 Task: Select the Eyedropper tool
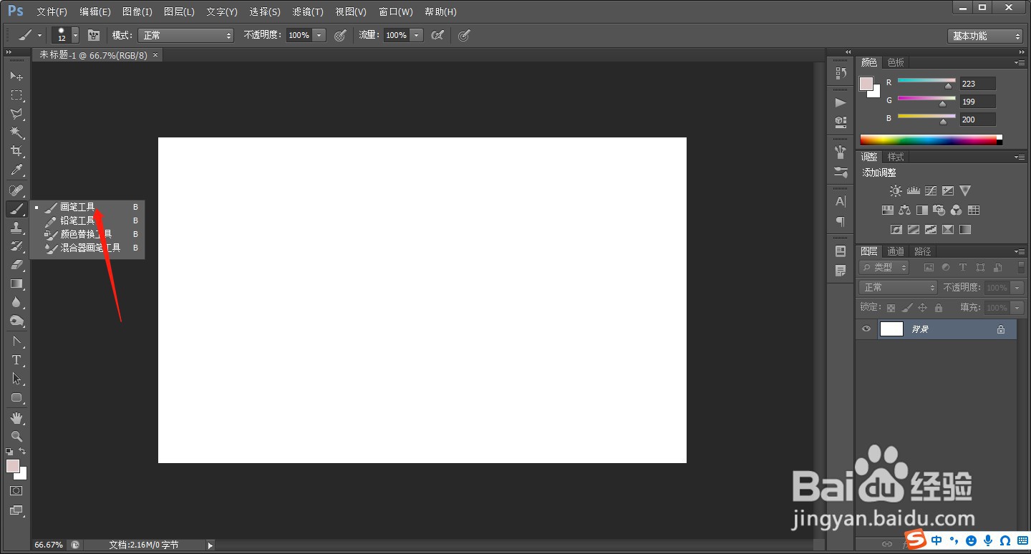point(16,170)
